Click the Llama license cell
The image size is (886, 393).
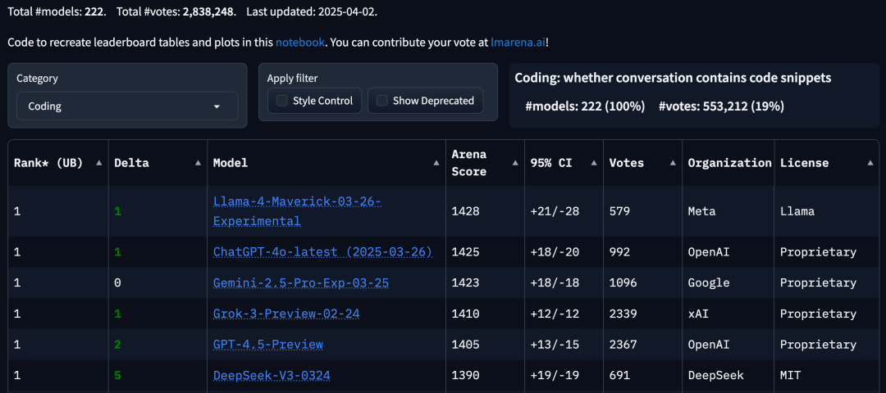coord(827,211)
